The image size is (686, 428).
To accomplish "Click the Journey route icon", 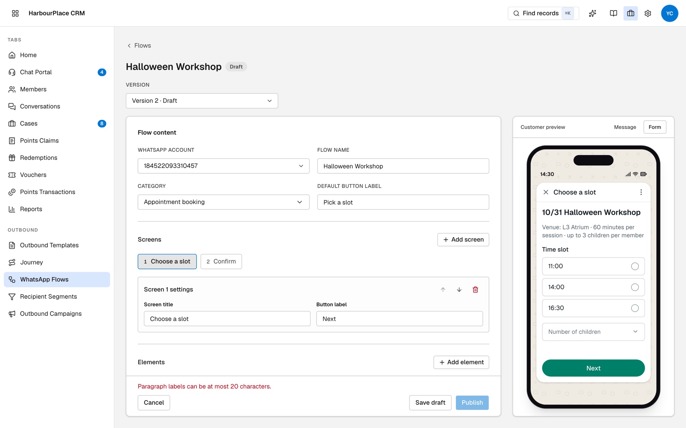I will coord(12,262).
